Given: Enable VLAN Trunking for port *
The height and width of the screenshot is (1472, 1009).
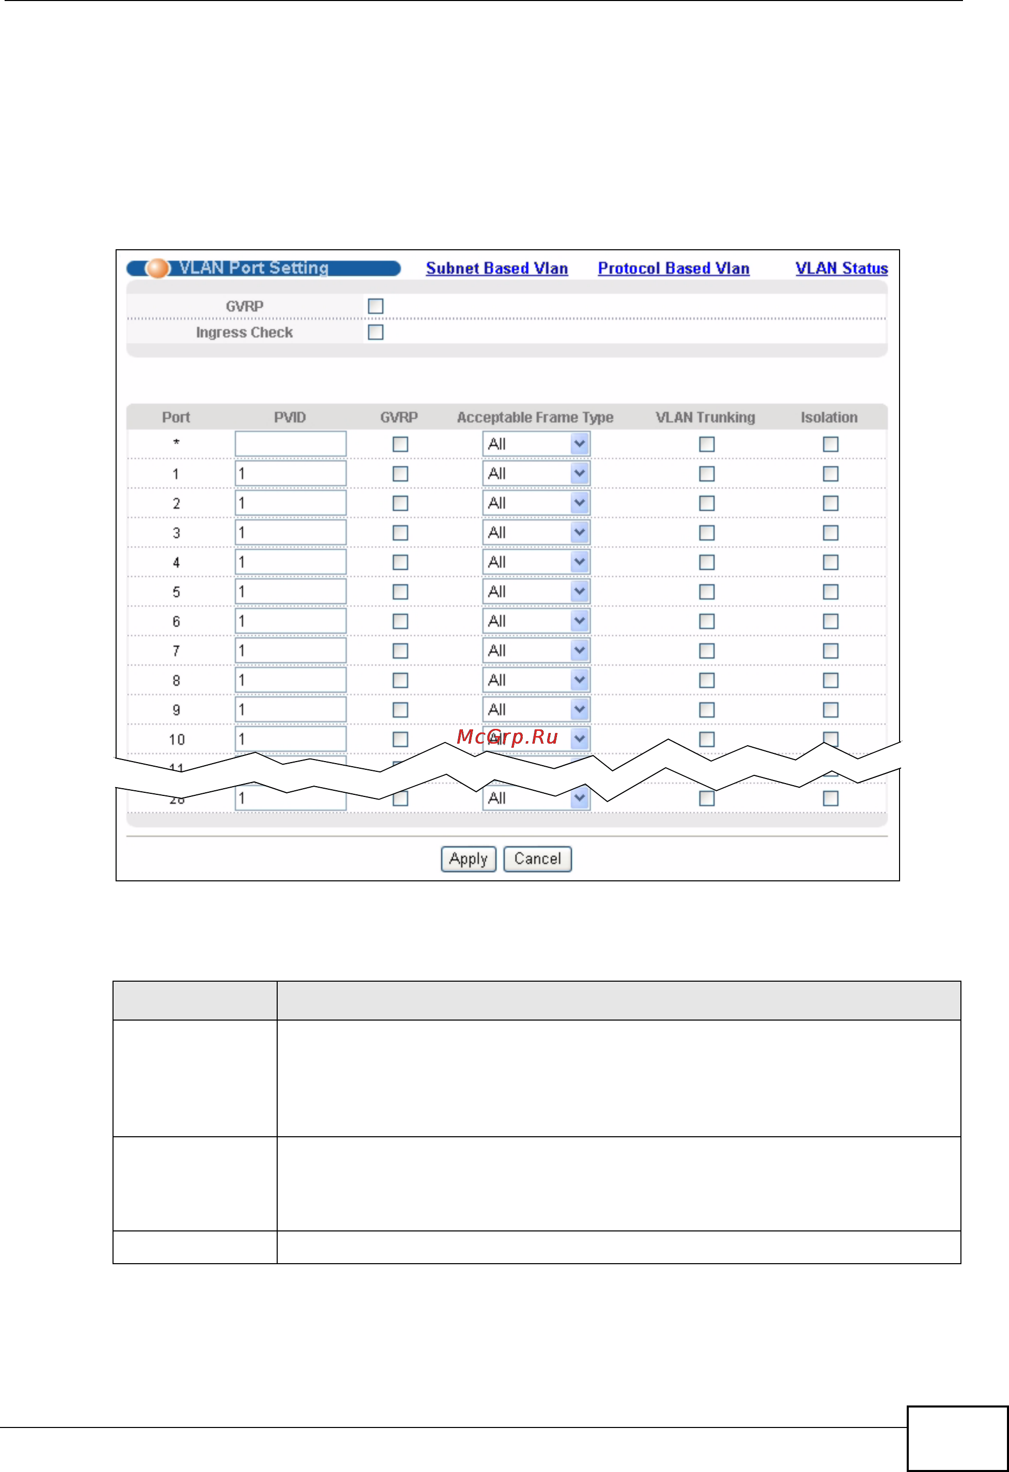Looking at the screenshot, I should point(706,444).
